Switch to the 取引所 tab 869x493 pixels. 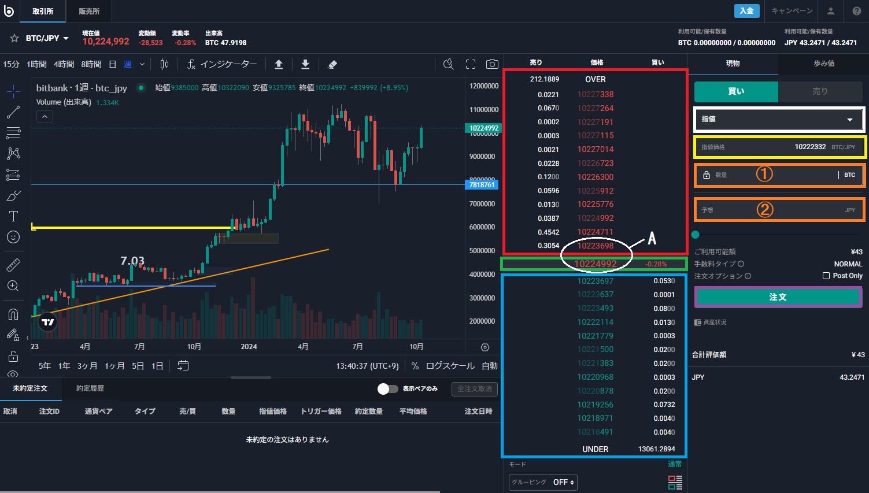point(42,11)
